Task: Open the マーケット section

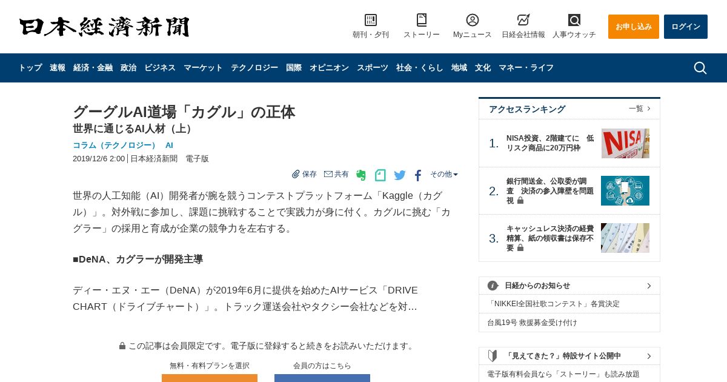Action: (203, 68)
